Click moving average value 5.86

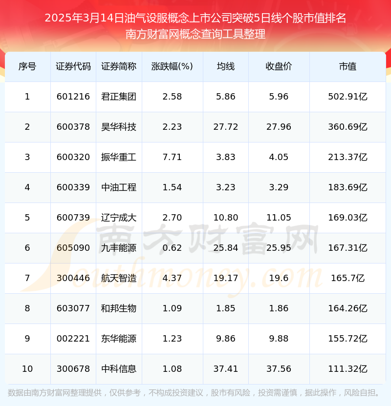pyautogui.click(x=226, y=97)
